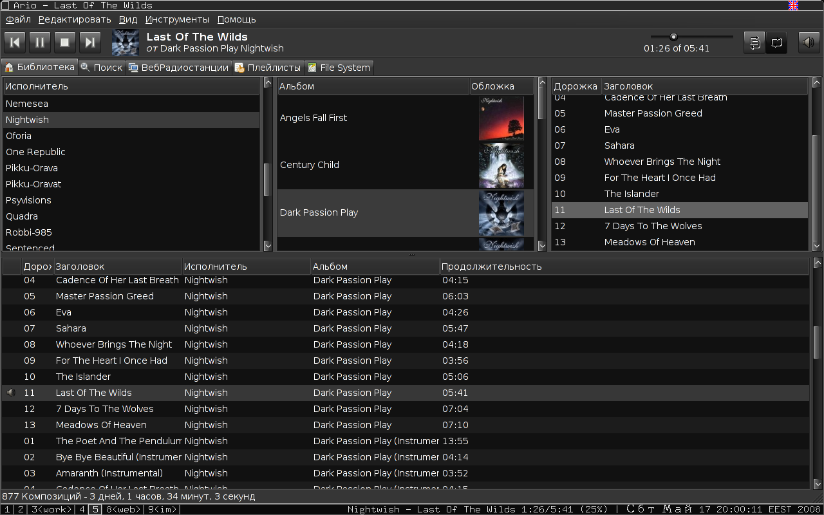This screenshot has height=515, width=824.
Task: Select artist Nemesea
Action: click(131, 104)
